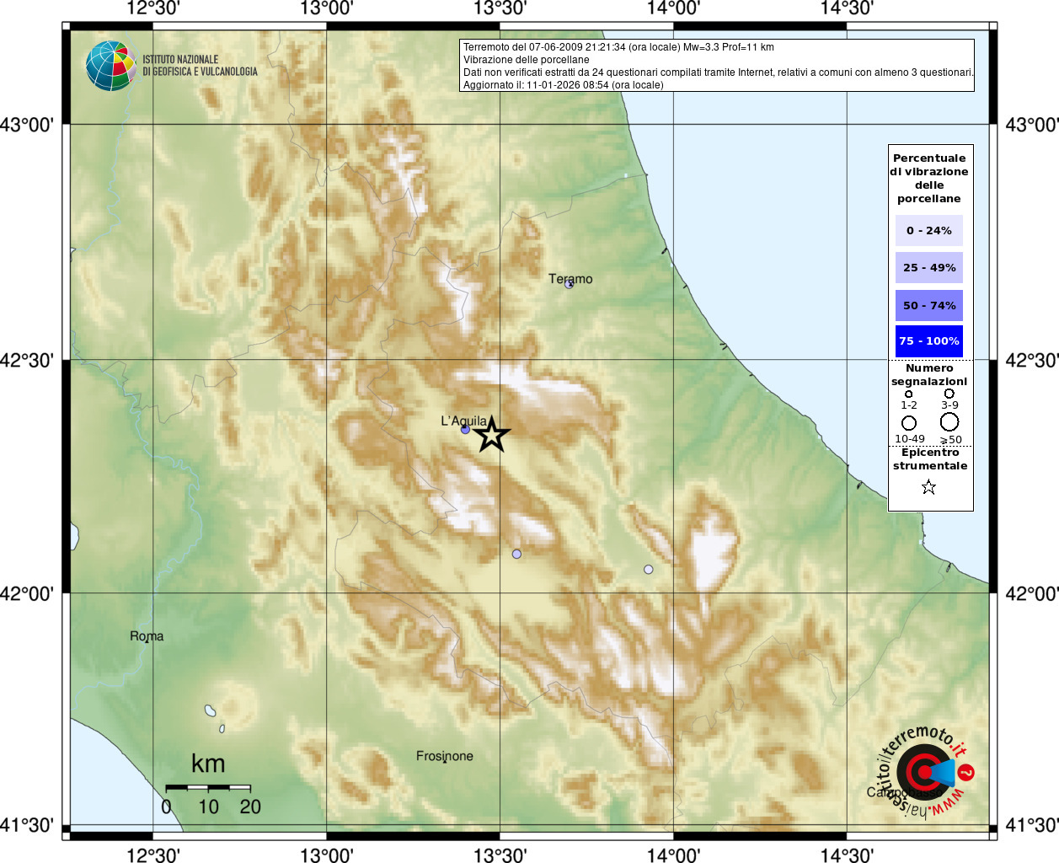Click the 14°30' label on the top axis
Viewport: 1059px width, 863px height.
point(847,8)
